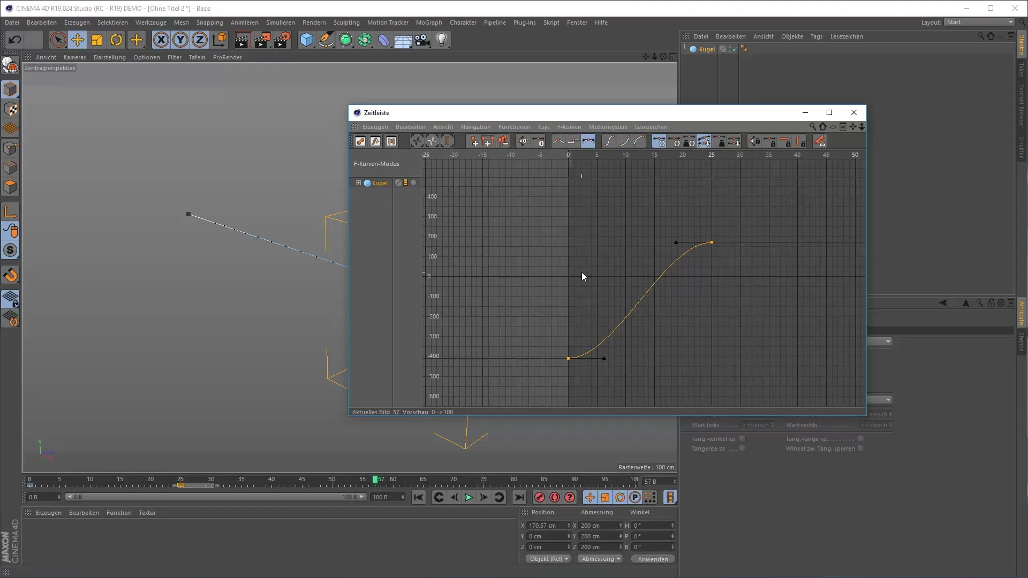The image size is (1028, 578).
Task: Click the green playhead at frame 57
Action: tap(375, 480)
